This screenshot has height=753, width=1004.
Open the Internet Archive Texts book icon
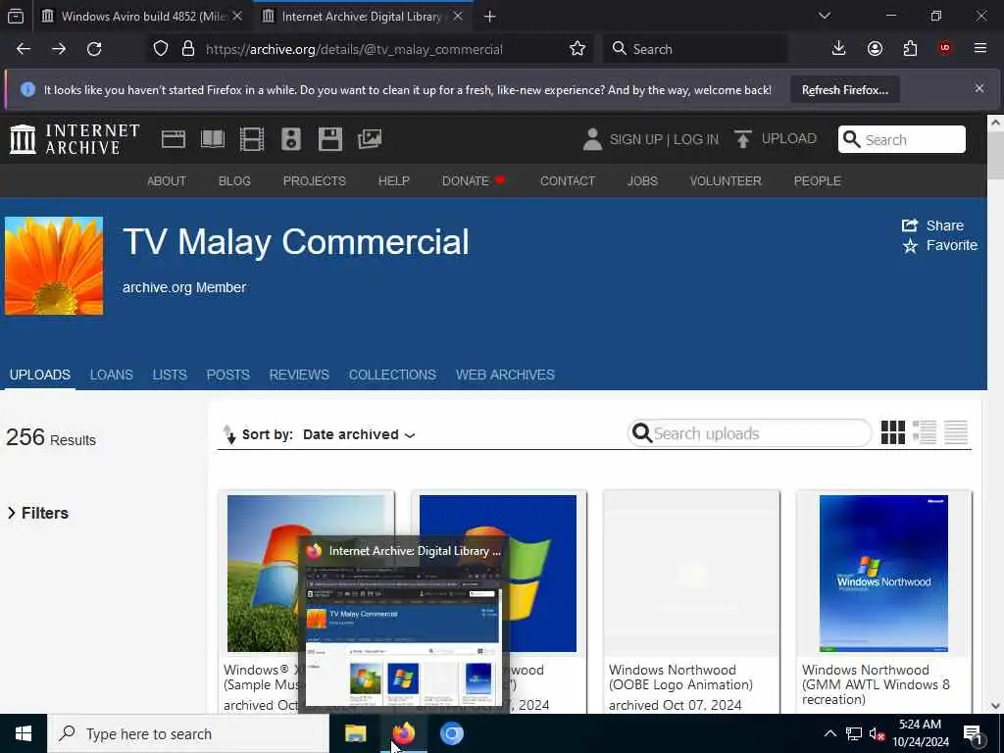(213, 139)
